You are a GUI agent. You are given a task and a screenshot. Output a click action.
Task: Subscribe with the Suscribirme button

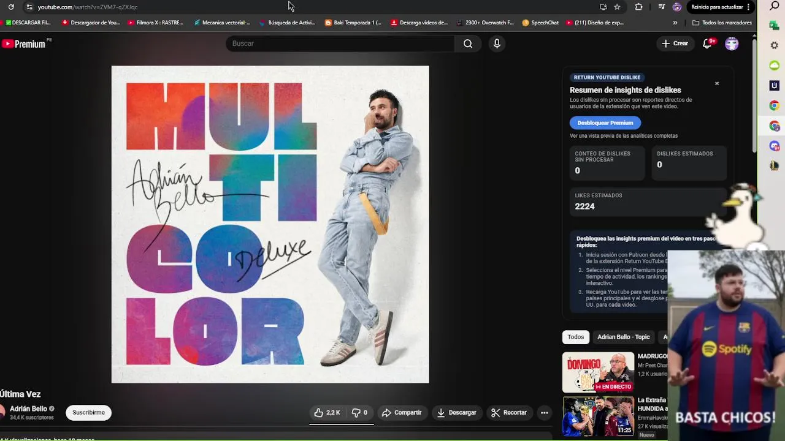point(88,413)
